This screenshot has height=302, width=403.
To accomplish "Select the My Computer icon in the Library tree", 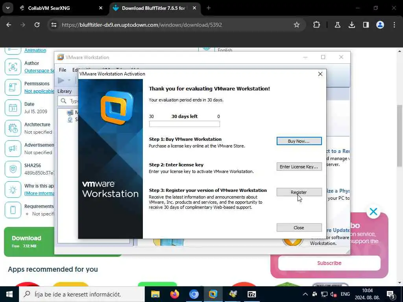I will point(70,112).
